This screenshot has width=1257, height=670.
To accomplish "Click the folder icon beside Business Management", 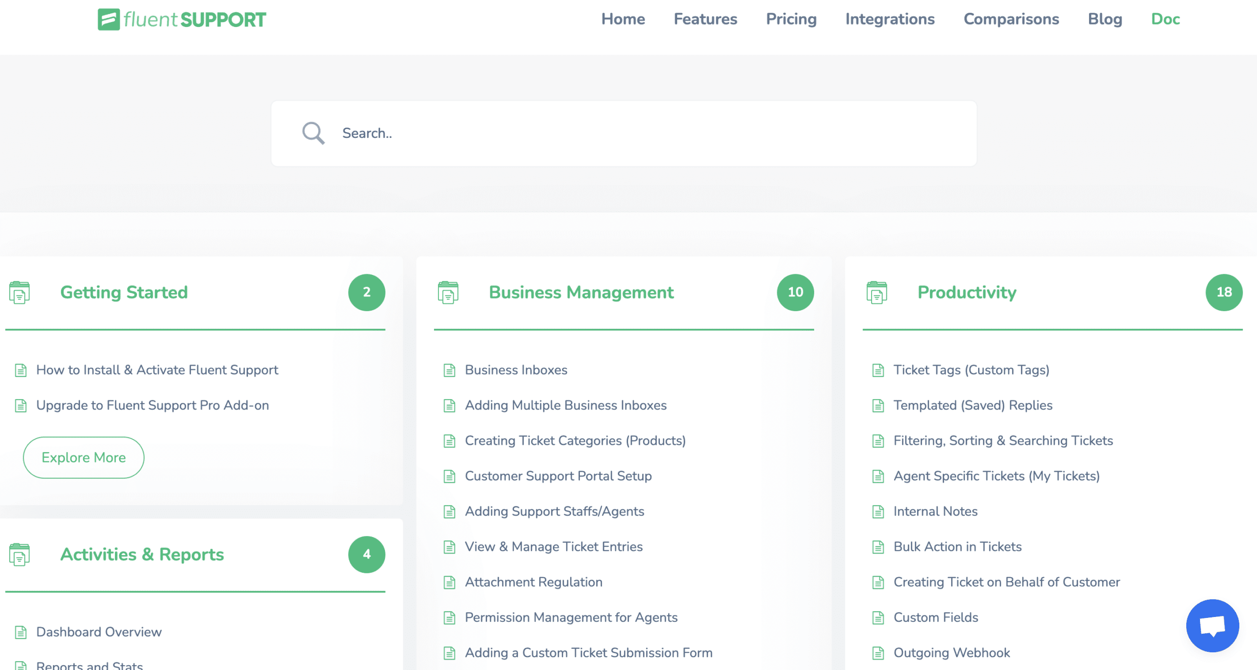I will [x=448, y=292].
